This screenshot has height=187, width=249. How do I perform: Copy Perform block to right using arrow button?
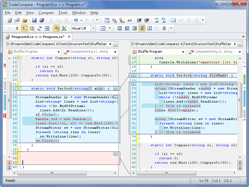click(x=115, y=89)
